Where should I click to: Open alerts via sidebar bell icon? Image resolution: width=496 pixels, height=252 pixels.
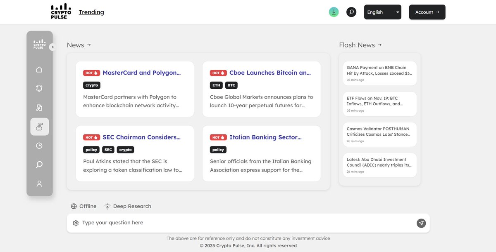click(39, 88)
